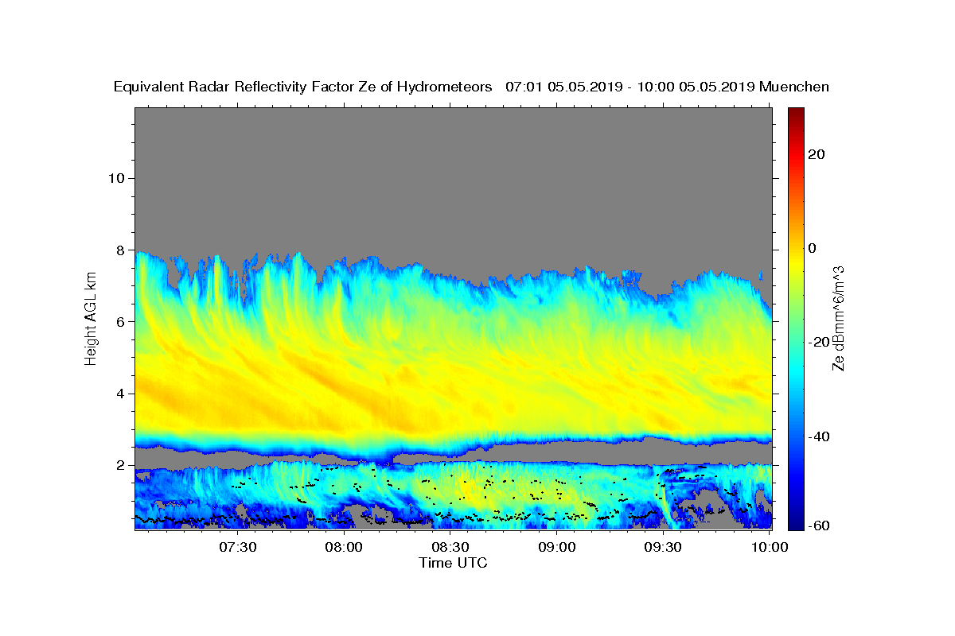Click the dark red top of the colorbar
955x636 pixels.
796,113
